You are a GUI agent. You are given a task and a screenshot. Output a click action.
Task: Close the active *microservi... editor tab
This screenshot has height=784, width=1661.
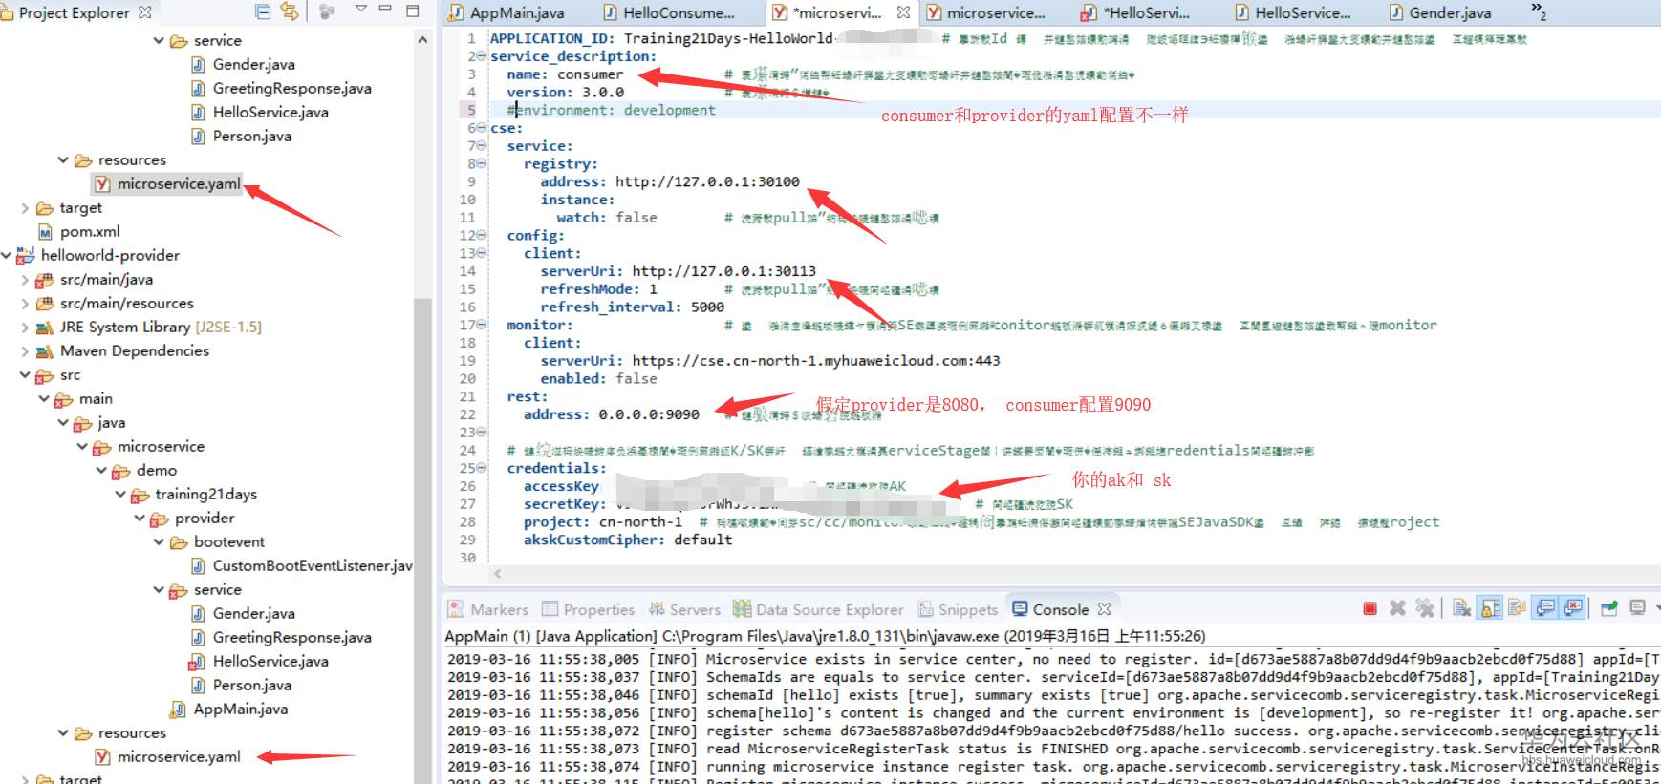(903, 12)
